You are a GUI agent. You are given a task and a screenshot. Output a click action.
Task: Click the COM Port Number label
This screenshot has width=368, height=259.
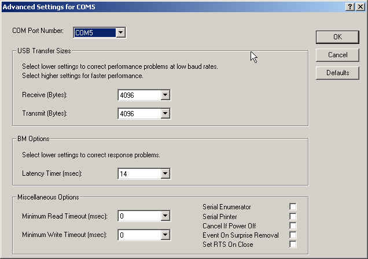pyautogui.click(x=38, y=31)
